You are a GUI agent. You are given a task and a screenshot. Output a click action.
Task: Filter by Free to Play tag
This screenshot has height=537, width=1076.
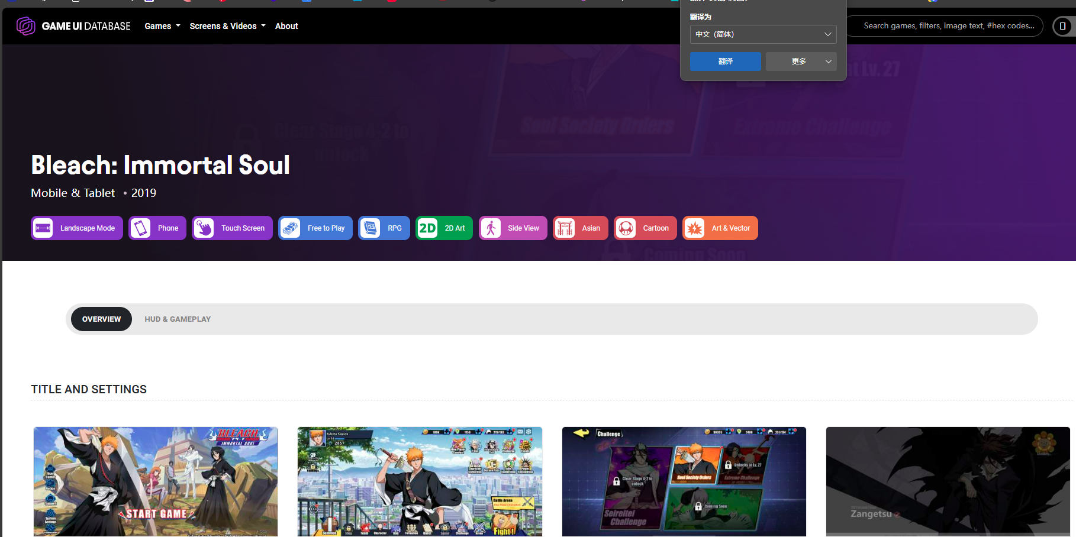coord(315,228)
